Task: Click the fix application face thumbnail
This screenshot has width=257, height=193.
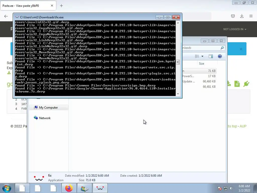Action: click(x=39, y=178)
